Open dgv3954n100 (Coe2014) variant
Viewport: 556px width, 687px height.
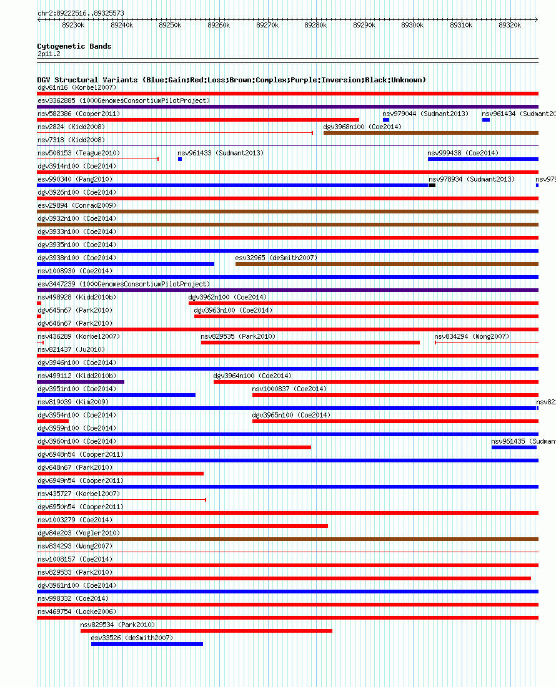click(x=77, y=416)
